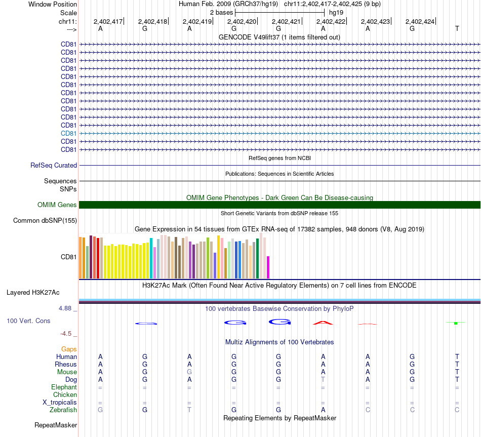This screenshot has height=437, width=481.
Task: Click the chr11:2,402,417-2,402,425 window position text
Action: [x=332, y=4]
